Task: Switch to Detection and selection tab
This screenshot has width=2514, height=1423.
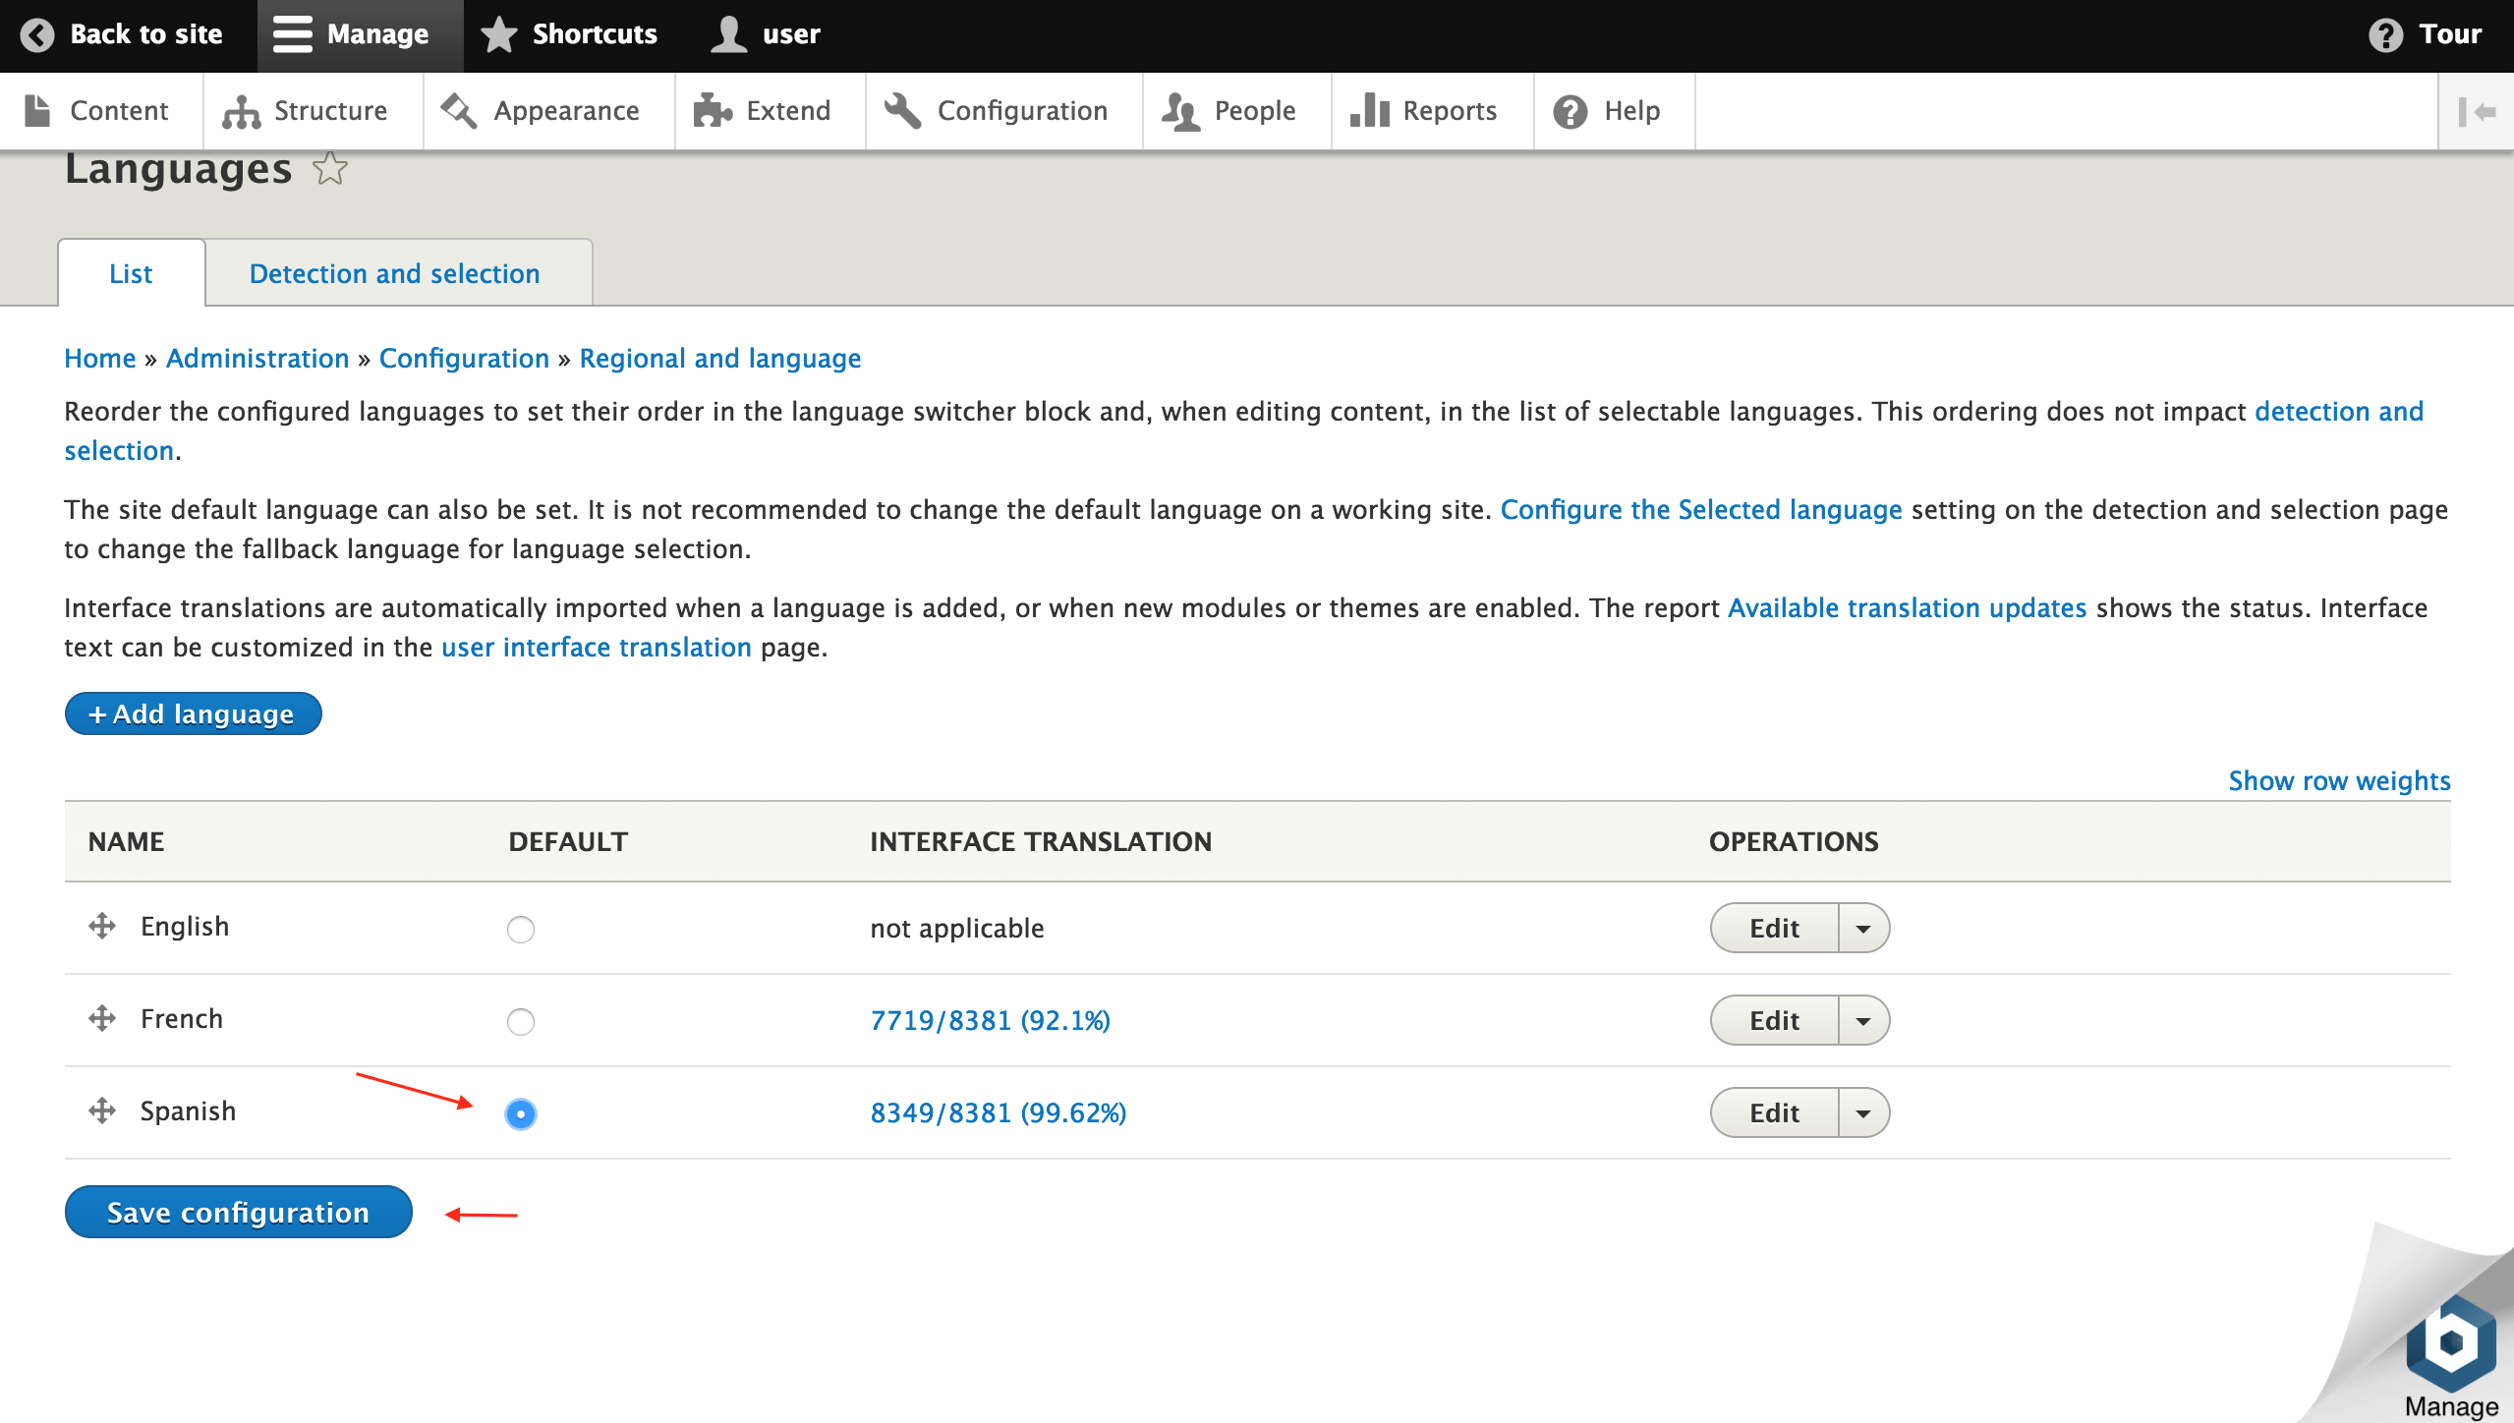Action: 394,273
